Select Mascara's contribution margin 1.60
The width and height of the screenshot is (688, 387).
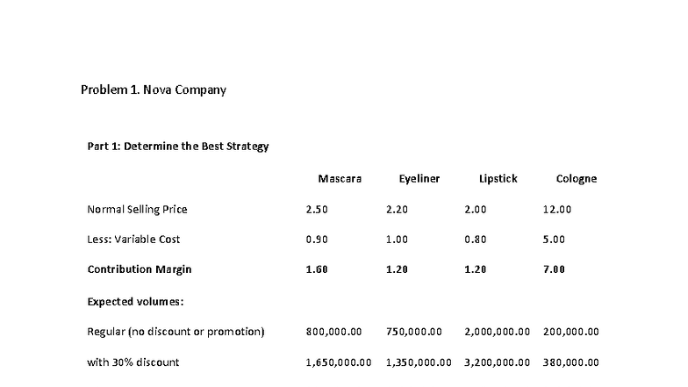coord(316,269)
